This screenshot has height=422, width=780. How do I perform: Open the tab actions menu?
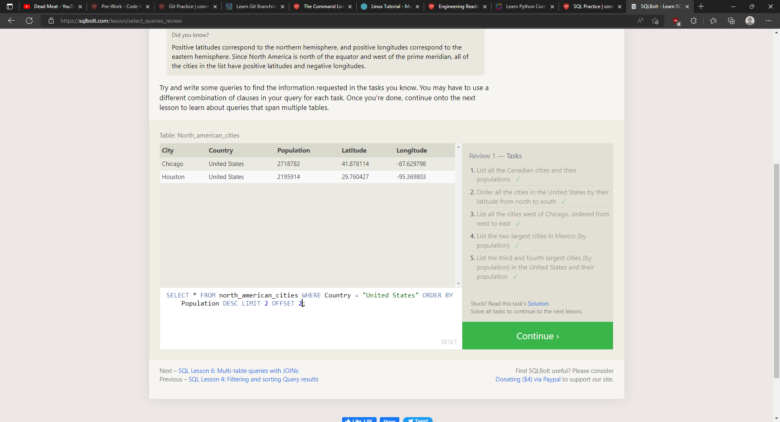[10, 6]
